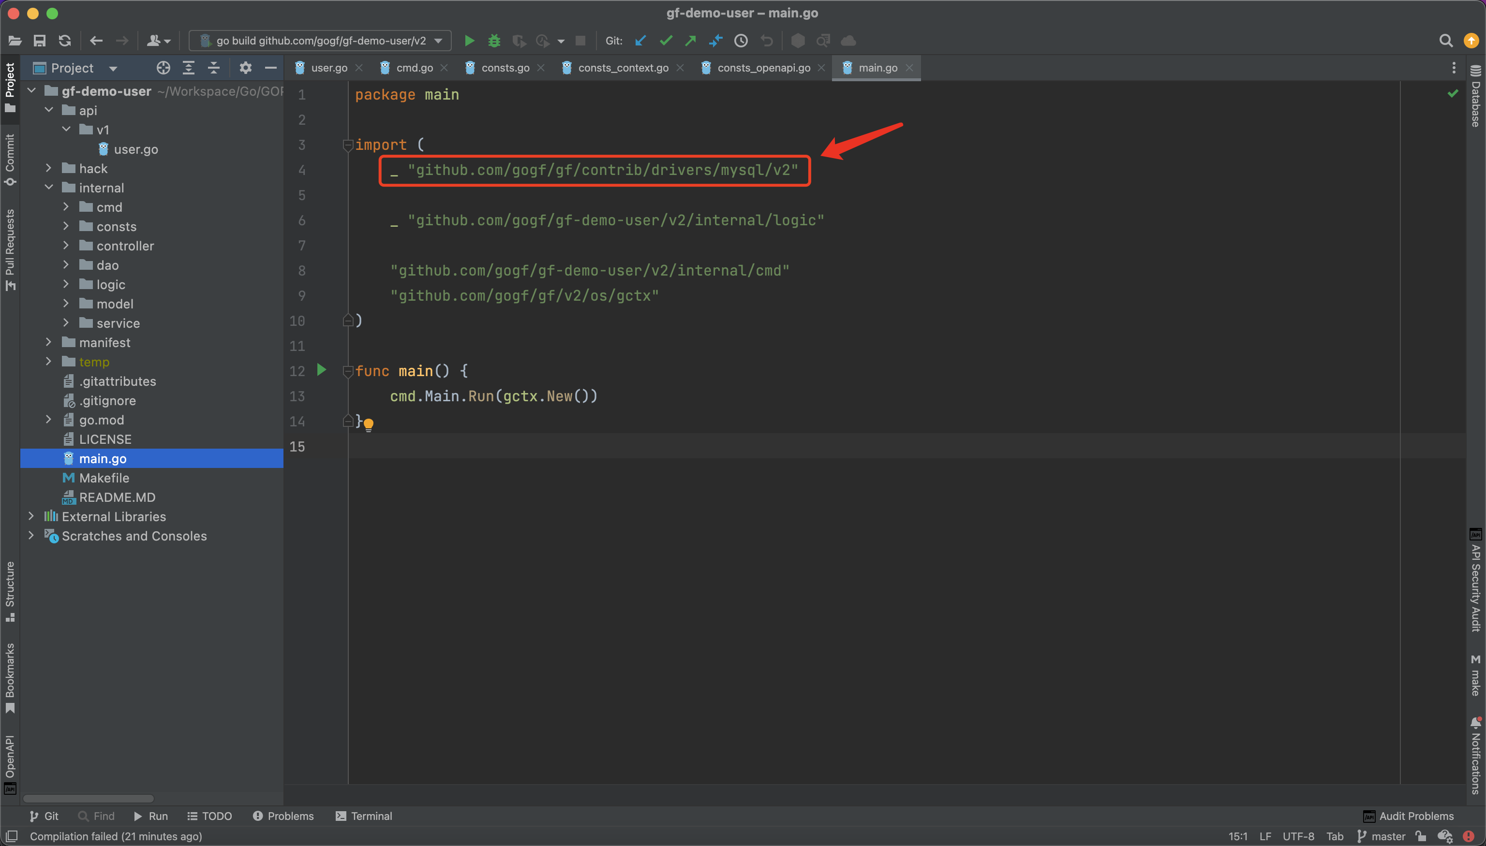Switch to consts_openapi.go tab
1486x846 pixels.
point(763,68)
